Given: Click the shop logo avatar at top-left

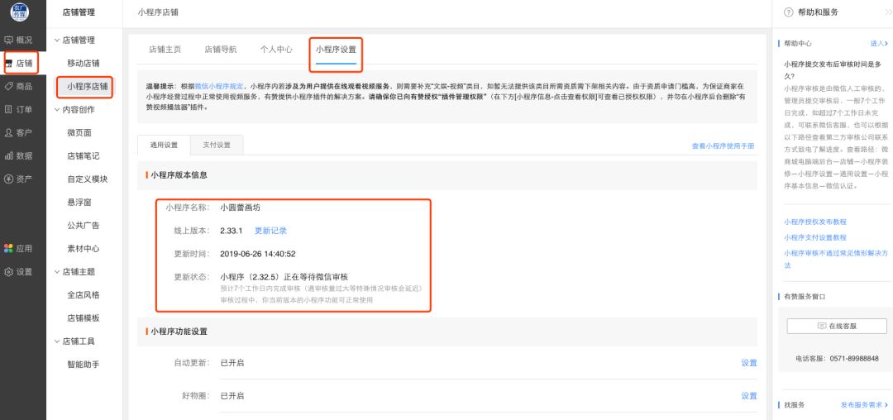Looking at the screenshot, I should 18,12.
